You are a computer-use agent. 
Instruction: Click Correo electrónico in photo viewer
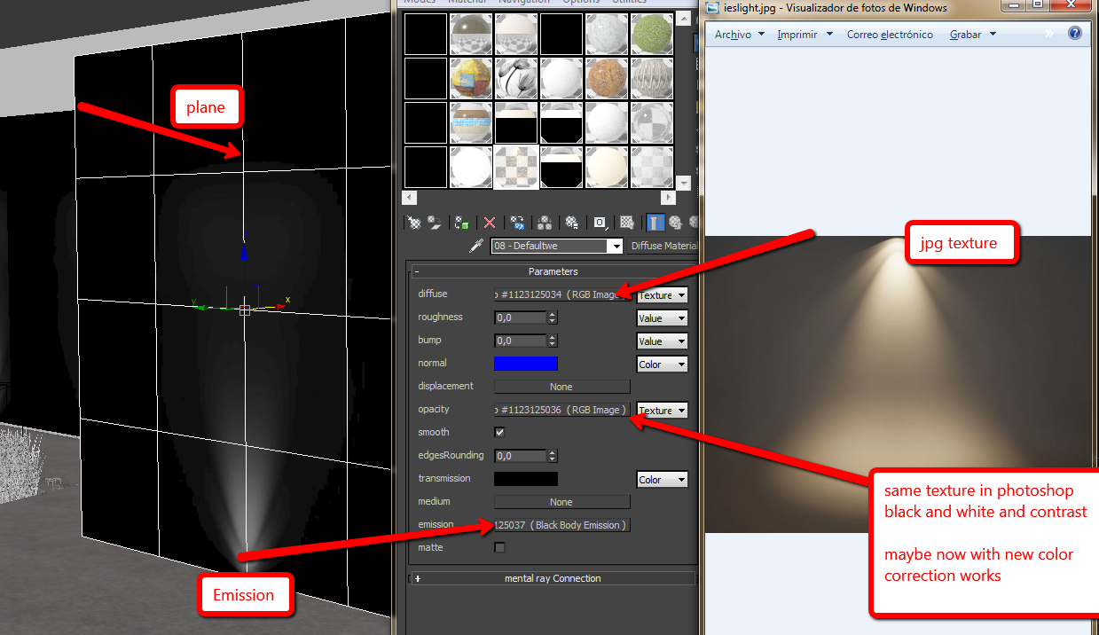click(890, 35)
